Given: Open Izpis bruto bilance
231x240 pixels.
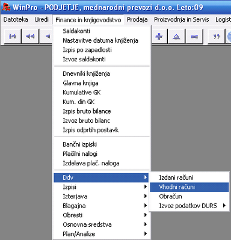Looking at the screenshot, I should (x=102, y=111).
